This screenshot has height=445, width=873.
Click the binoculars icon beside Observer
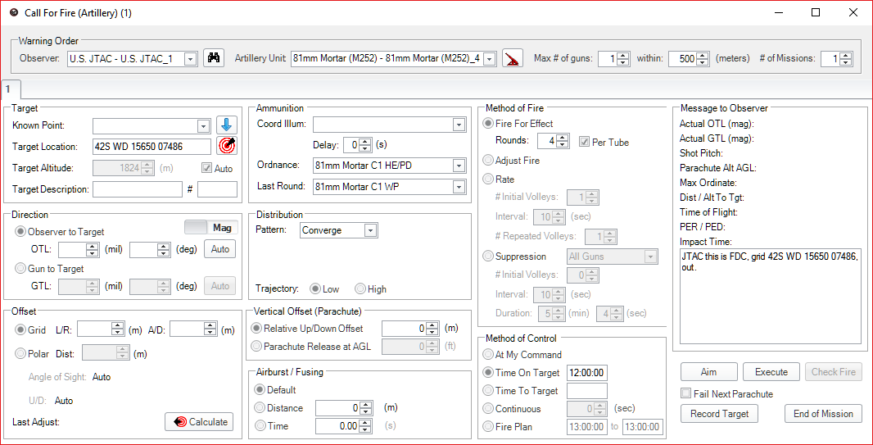(214, 58)
